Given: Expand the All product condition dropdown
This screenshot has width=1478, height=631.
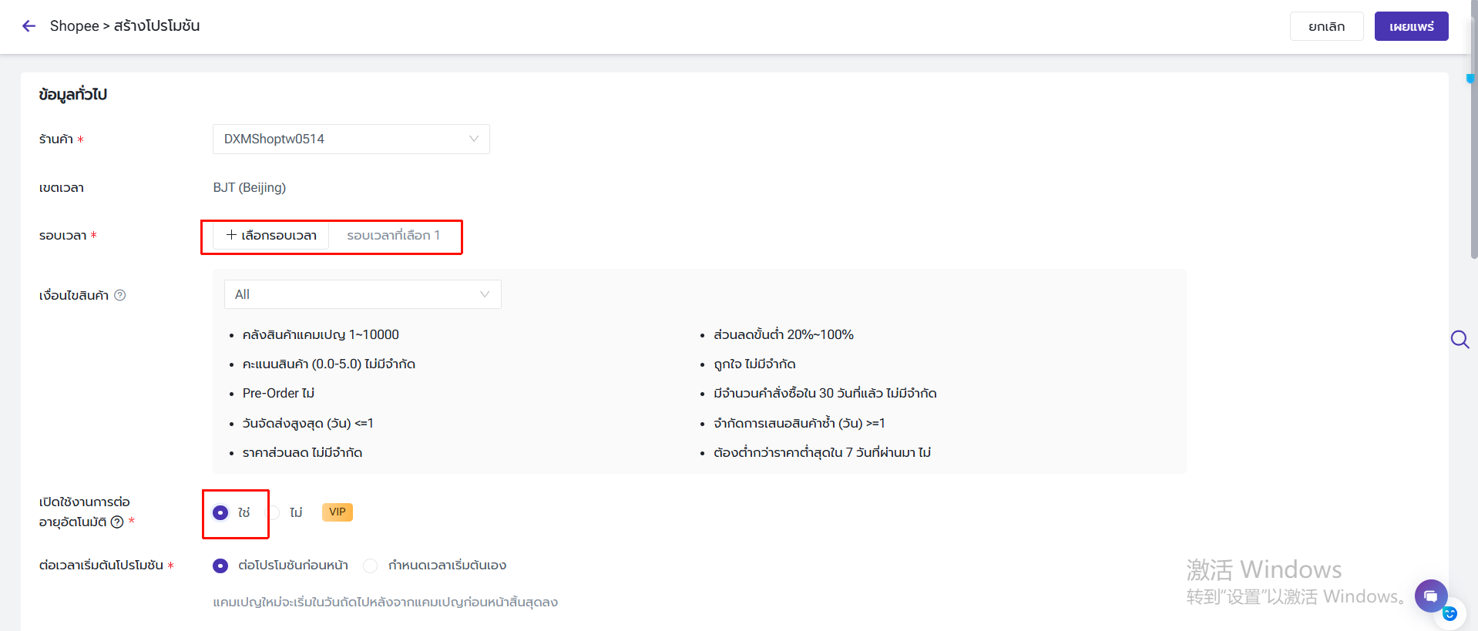Looking at the screenshot, I should pos(363,294).
